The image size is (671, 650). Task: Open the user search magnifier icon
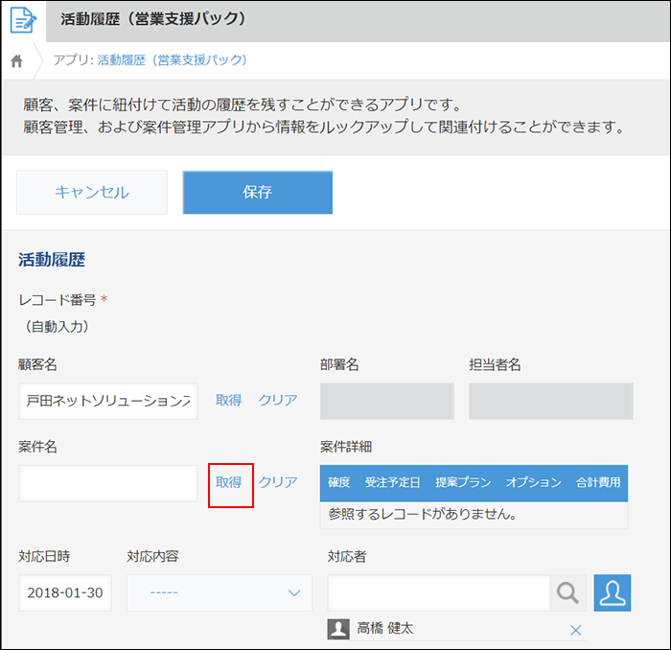(567, 592)
